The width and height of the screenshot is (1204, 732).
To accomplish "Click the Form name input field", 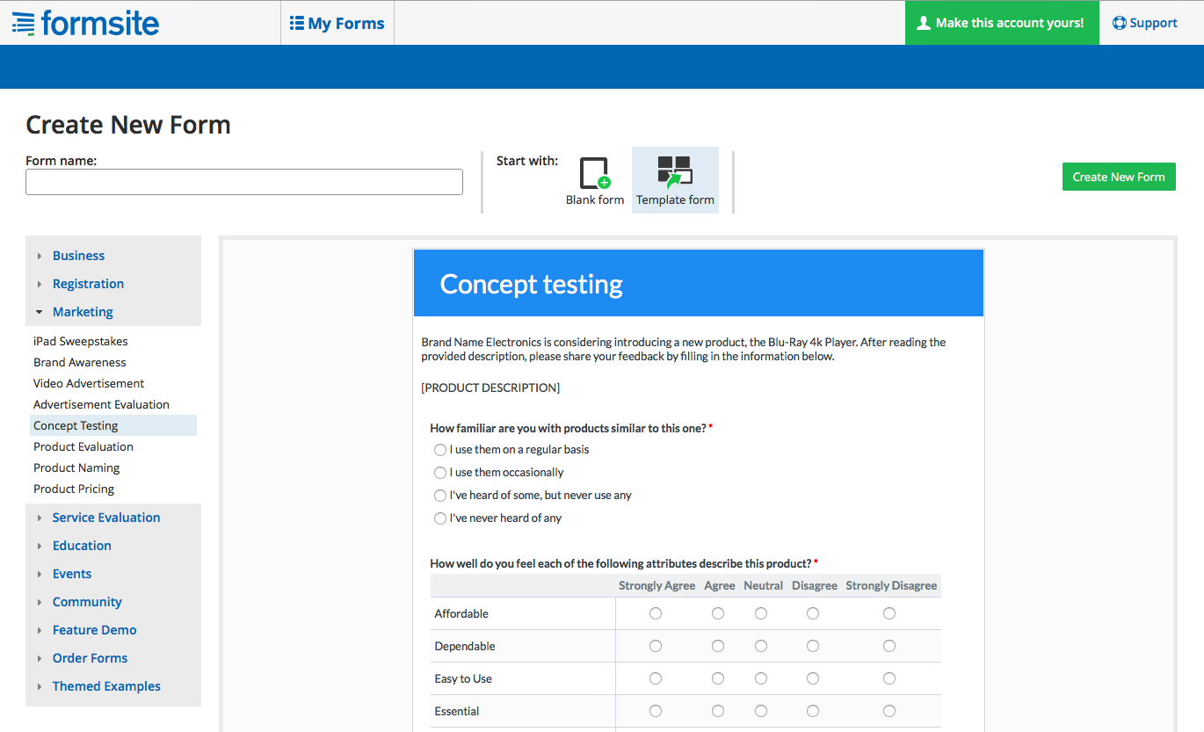I will [244, 182].
